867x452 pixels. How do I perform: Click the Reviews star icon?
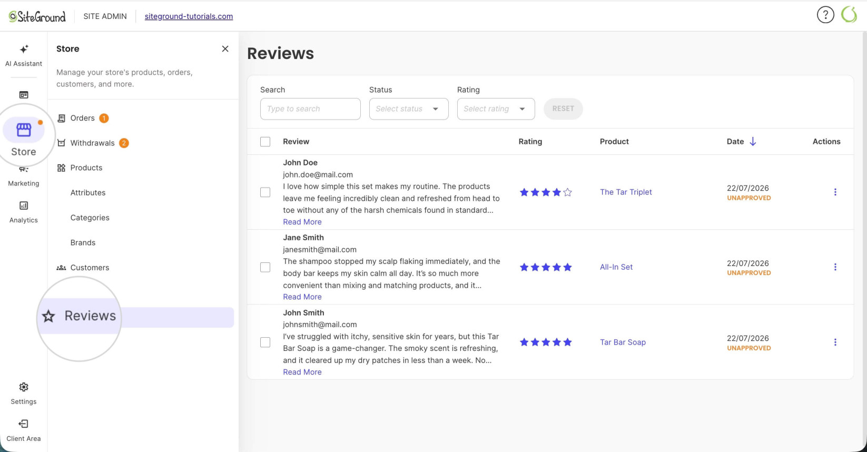tap(48, 316)
